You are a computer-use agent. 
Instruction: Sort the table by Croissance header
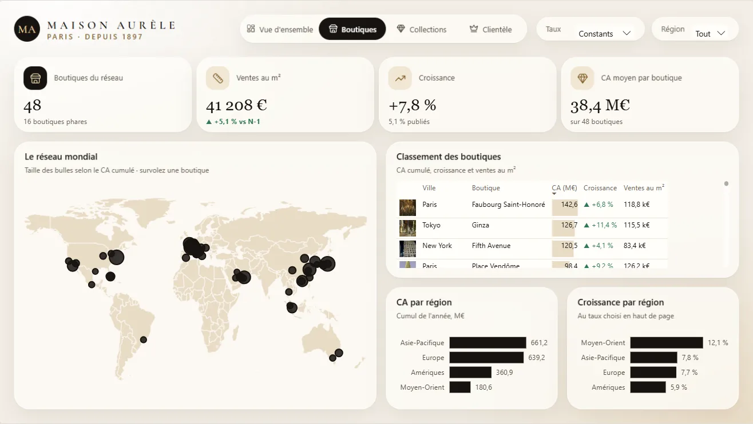[600, 188]
